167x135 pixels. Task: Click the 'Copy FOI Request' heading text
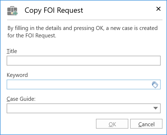[54, 10]
